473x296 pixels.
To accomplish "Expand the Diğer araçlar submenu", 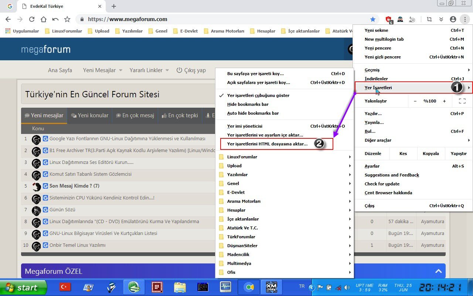I will pyautogui.click(x=413, y=140).
